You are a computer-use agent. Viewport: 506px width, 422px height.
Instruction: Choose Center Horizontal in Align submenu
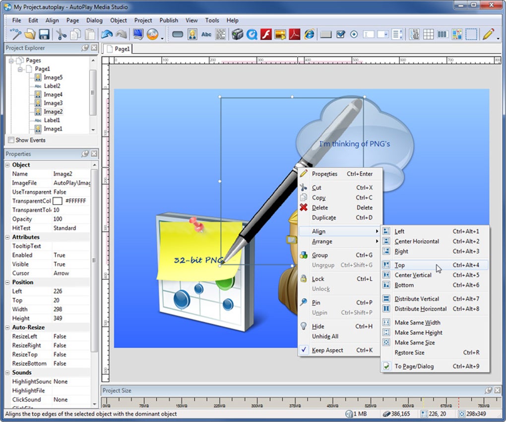(435, 241)
